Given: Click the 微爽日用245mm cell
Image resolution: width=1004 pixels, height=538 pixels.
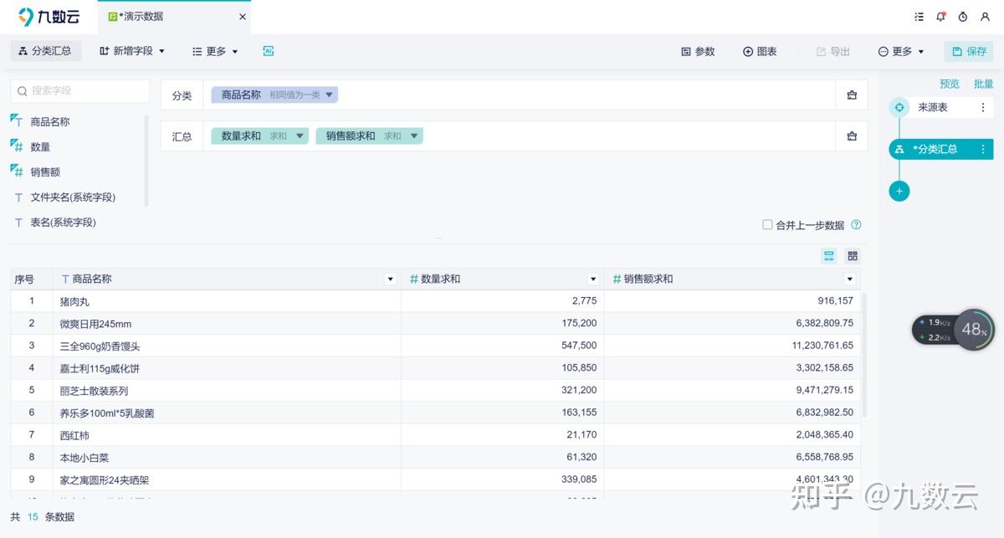Looking at the screenshot, I should pyautogui.click(x=227, y=324).
